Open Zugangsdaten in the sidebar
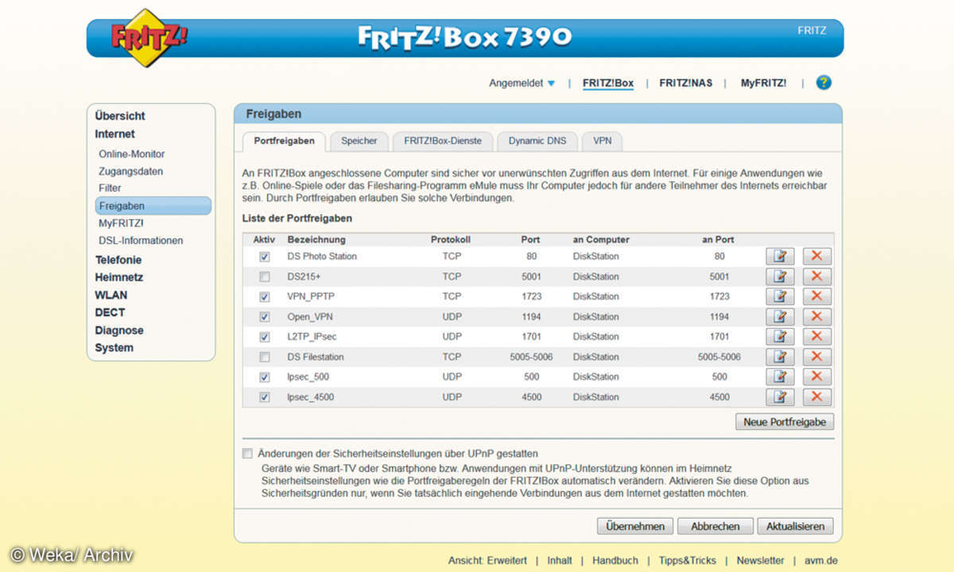Image resolution: width=954 pixels, height=572 pixels. [131, 172]
